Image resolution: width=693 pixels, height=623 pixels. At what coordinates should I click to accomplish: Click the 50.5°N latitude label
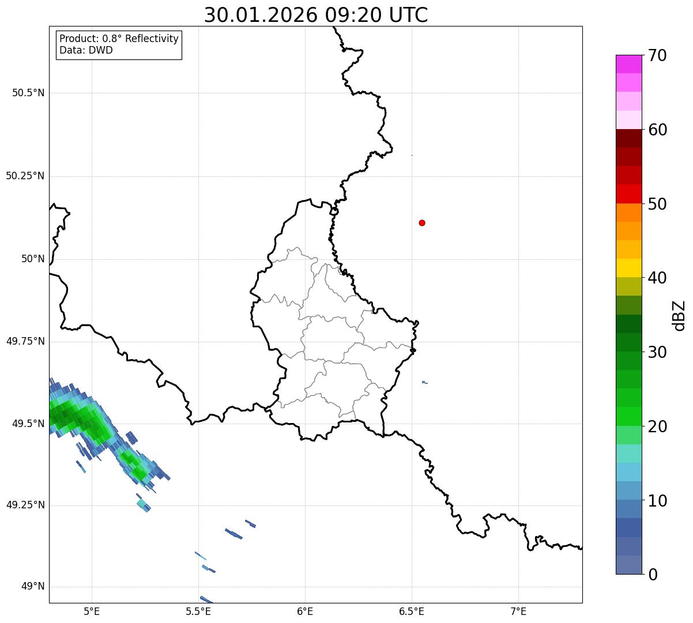click(x=28, y=93)
